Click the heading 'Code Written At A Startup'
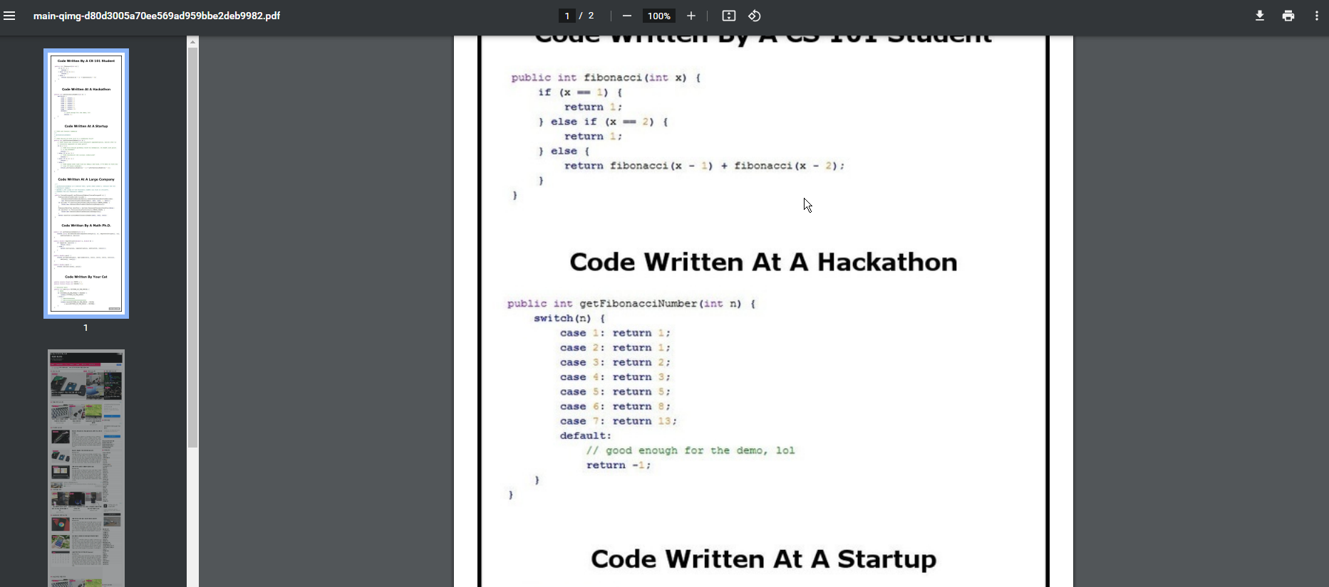The height and width of the screenshot is (587, 1329). tap(763, 559)
